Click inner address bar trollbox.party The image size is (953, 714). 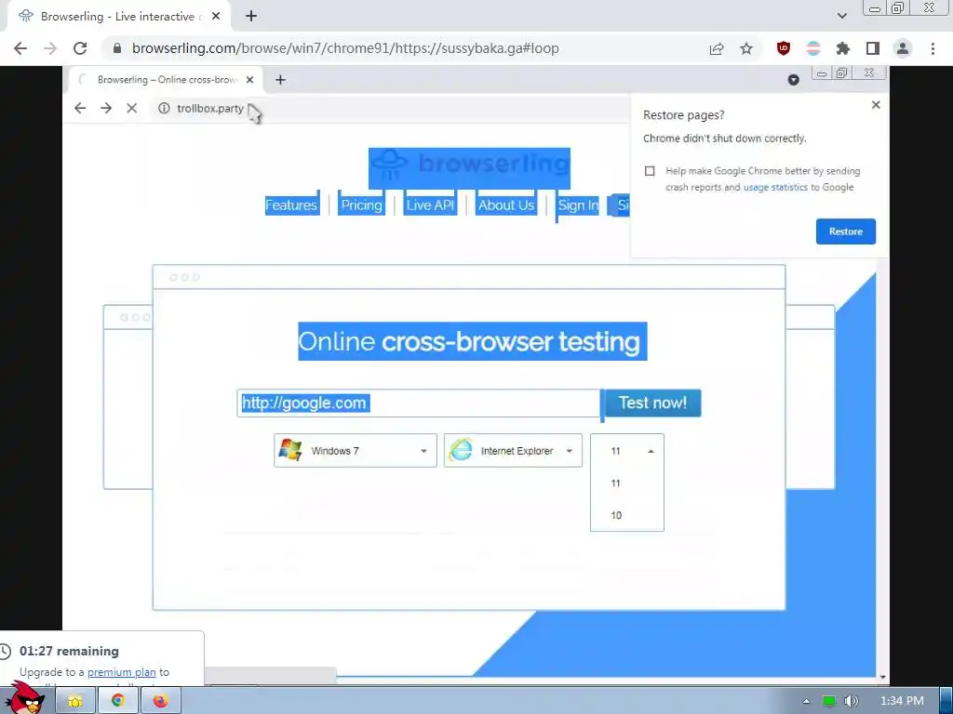tap(210, 108)
